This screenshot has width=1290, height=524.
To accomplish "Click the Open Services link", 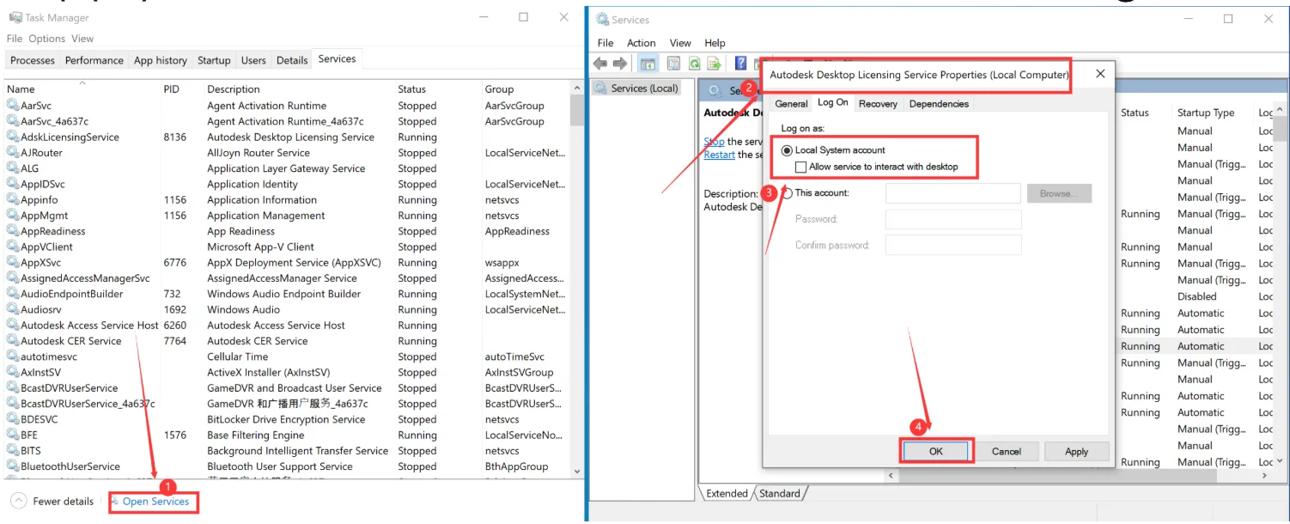I will coord(155,502).
